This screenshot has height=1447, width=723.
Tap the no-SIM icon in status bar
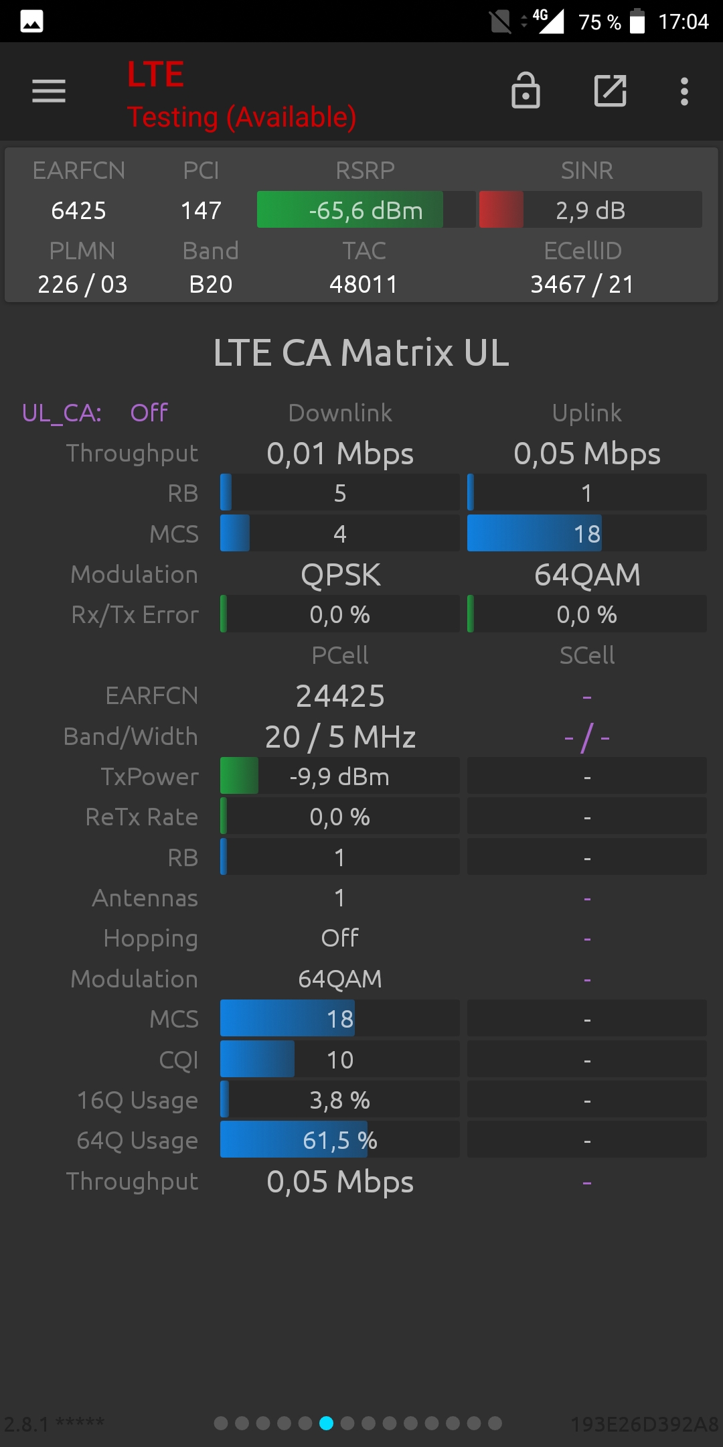[500, 21]
